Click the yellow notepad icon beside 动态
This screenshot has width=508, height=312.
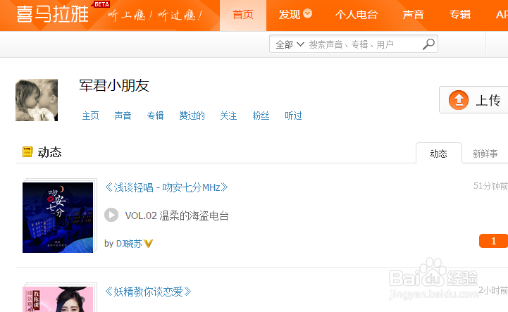point(27,151)
